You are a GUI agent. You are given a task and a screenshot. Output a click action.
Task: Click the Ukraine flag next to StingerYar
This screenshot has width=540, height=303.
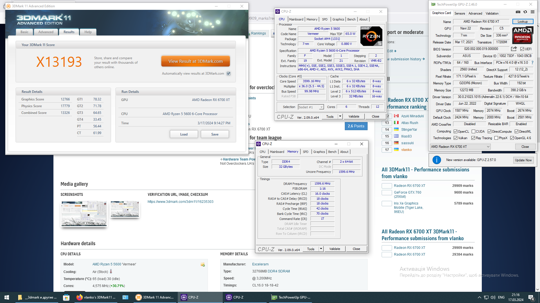[396, 129]
